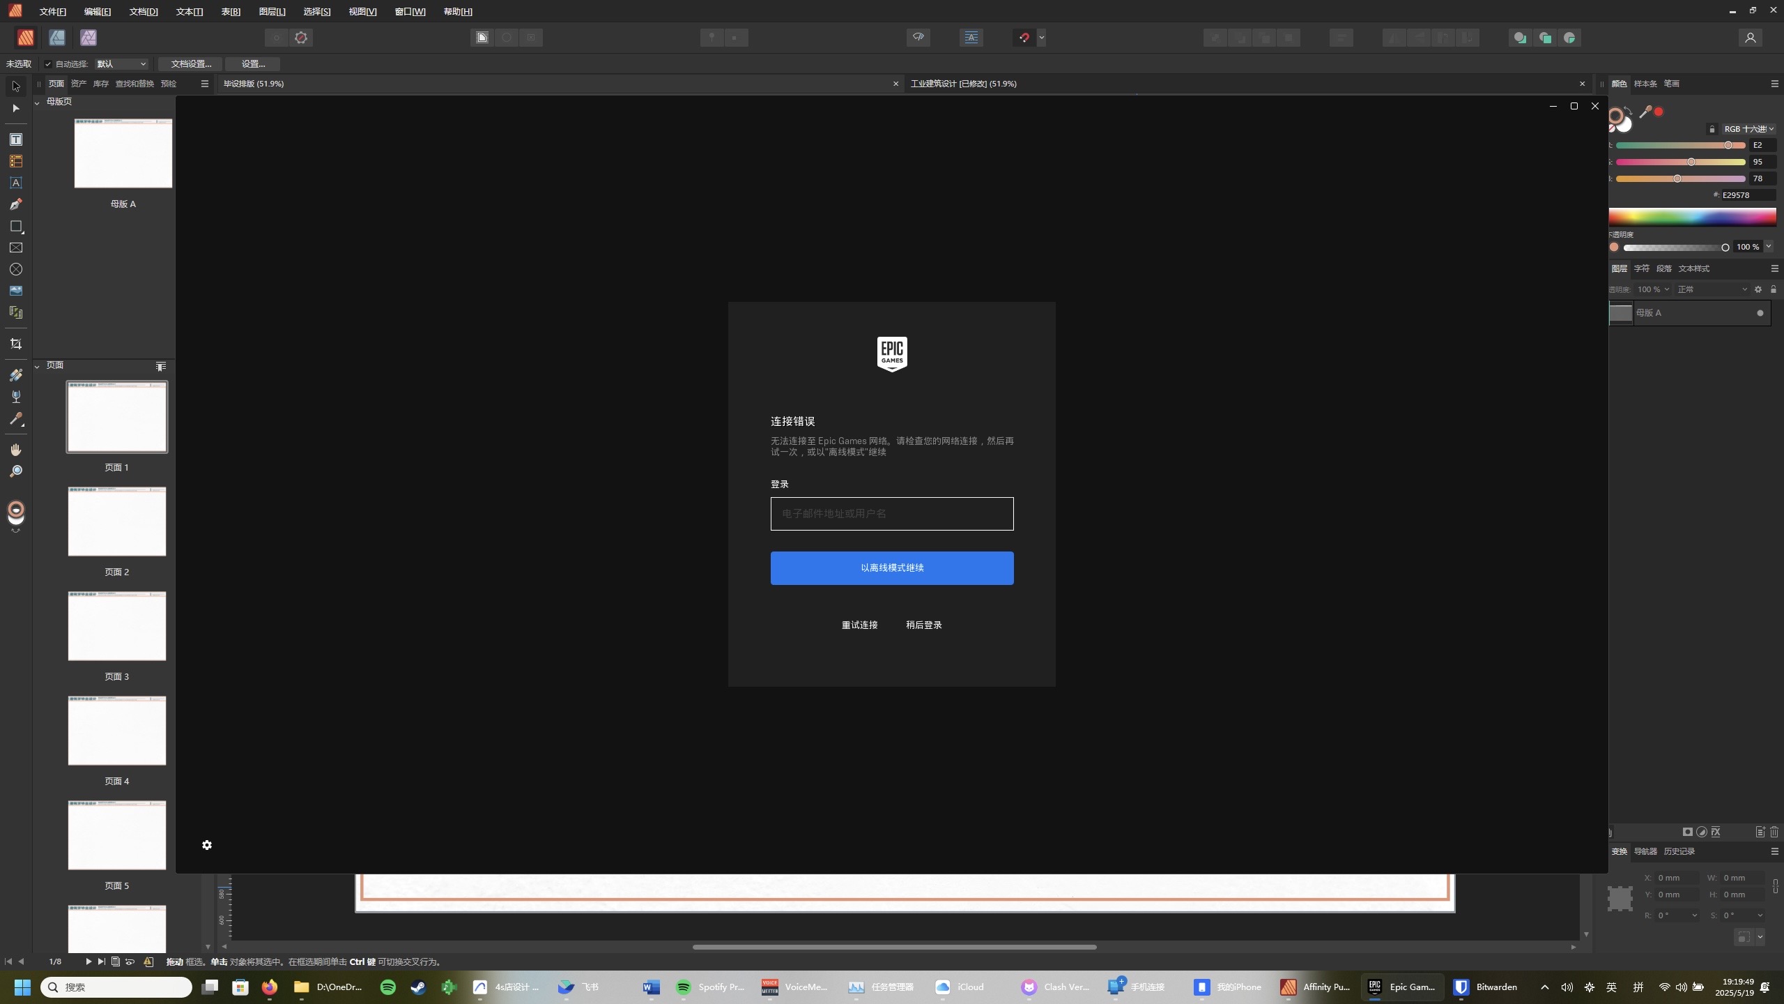Click the 文档设置... button
Screen dimensions: 1784x1004
coord(190,64)
